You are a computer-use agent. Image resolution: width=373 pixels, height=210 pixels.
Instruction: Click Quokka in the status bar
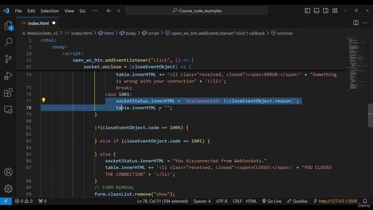pyautogui.click(x=297, y=201)
